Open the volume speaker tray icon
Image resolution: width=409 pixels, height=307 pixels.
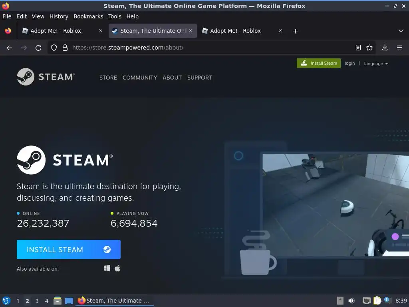coord(351,301)
